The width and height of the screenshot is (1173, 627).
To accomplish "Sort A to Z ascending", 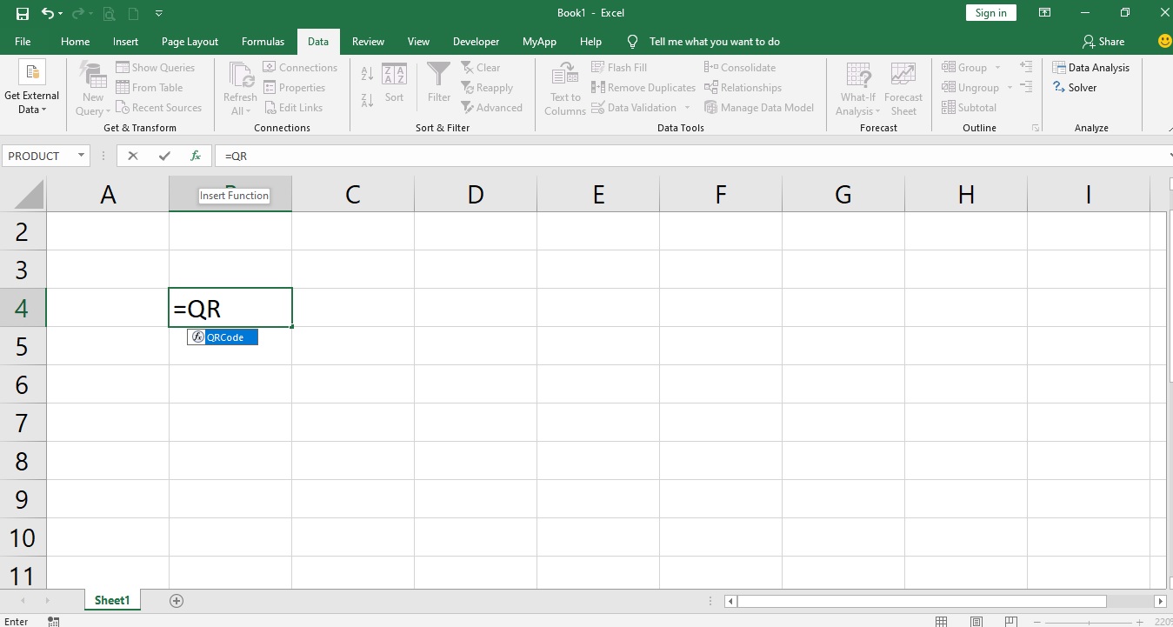I will [x=367, y=73].
